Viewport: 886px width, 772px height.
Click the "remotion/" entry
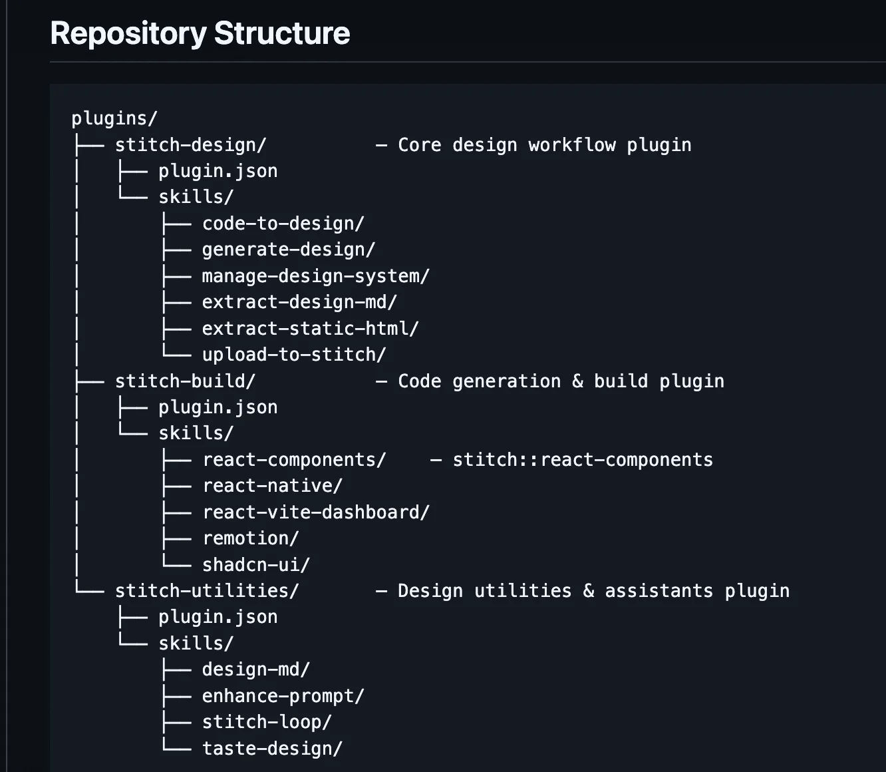click(251, 538)
